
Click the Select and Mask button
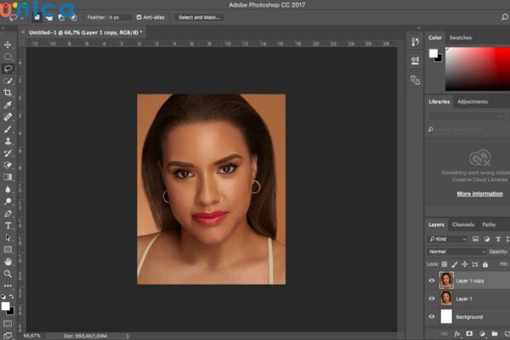tap(200, 17)
